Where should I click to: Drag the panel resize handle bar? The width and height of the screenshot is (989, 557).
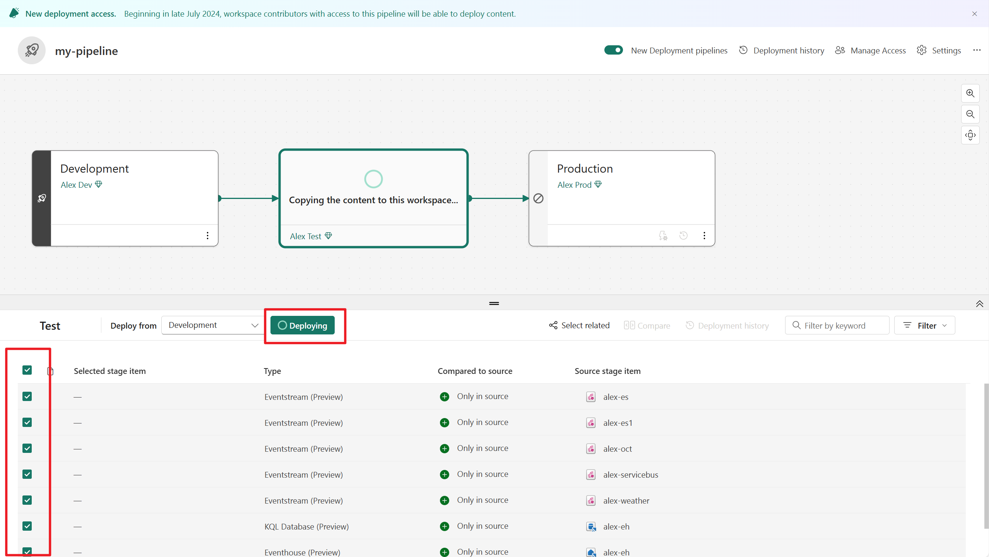(494, 303)
